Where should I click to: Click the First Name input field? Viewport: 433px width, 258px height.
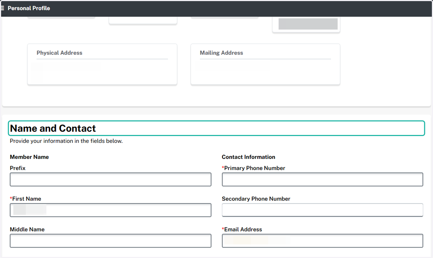click(110, 210)
